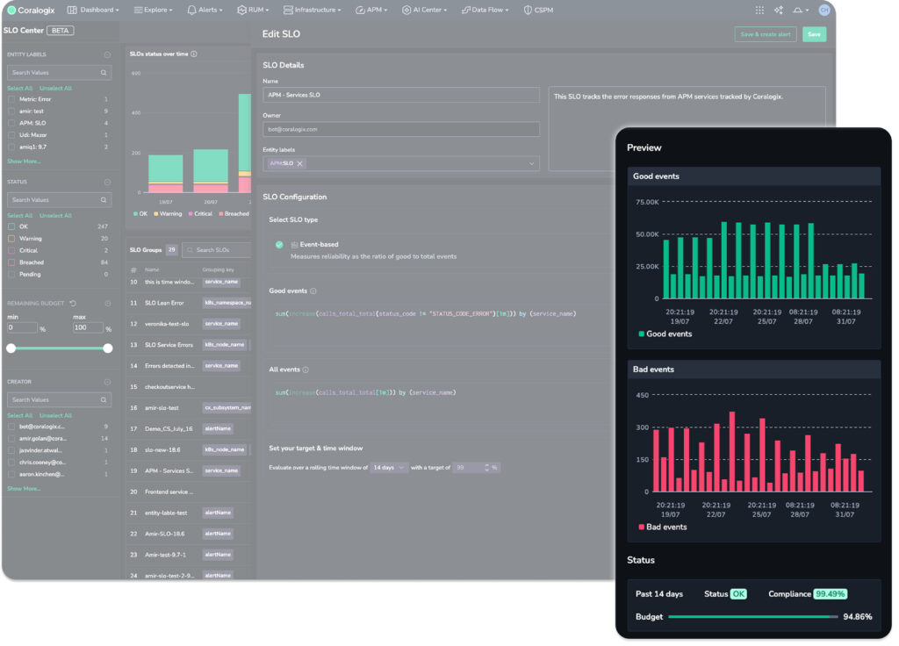Toggle the bot@coralogix creator checkbox

11,427
